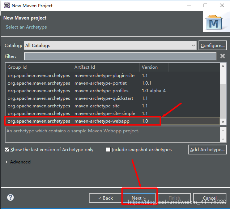This screenshot has height=209, width=230.
Task: Click archetype list scroll up arrow
Action: click(x=223, y=66)
